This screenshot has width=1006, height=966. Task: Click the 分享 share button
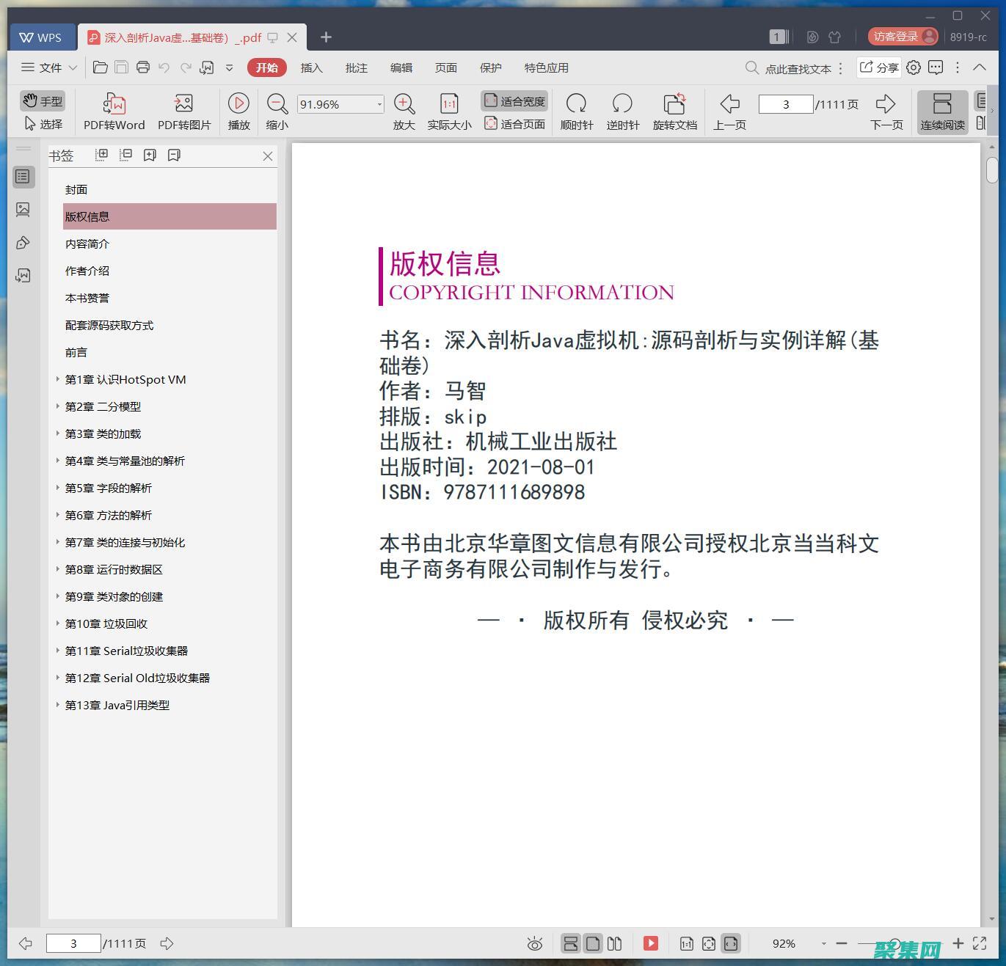pos(878,67)
